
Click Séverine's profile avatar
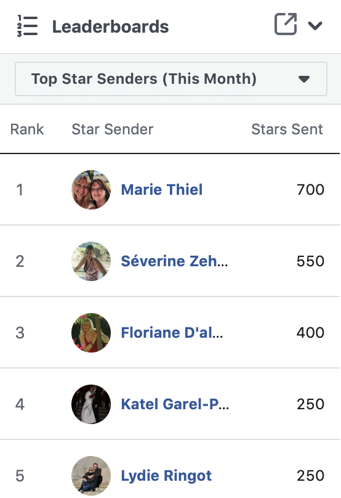point(91,261)
